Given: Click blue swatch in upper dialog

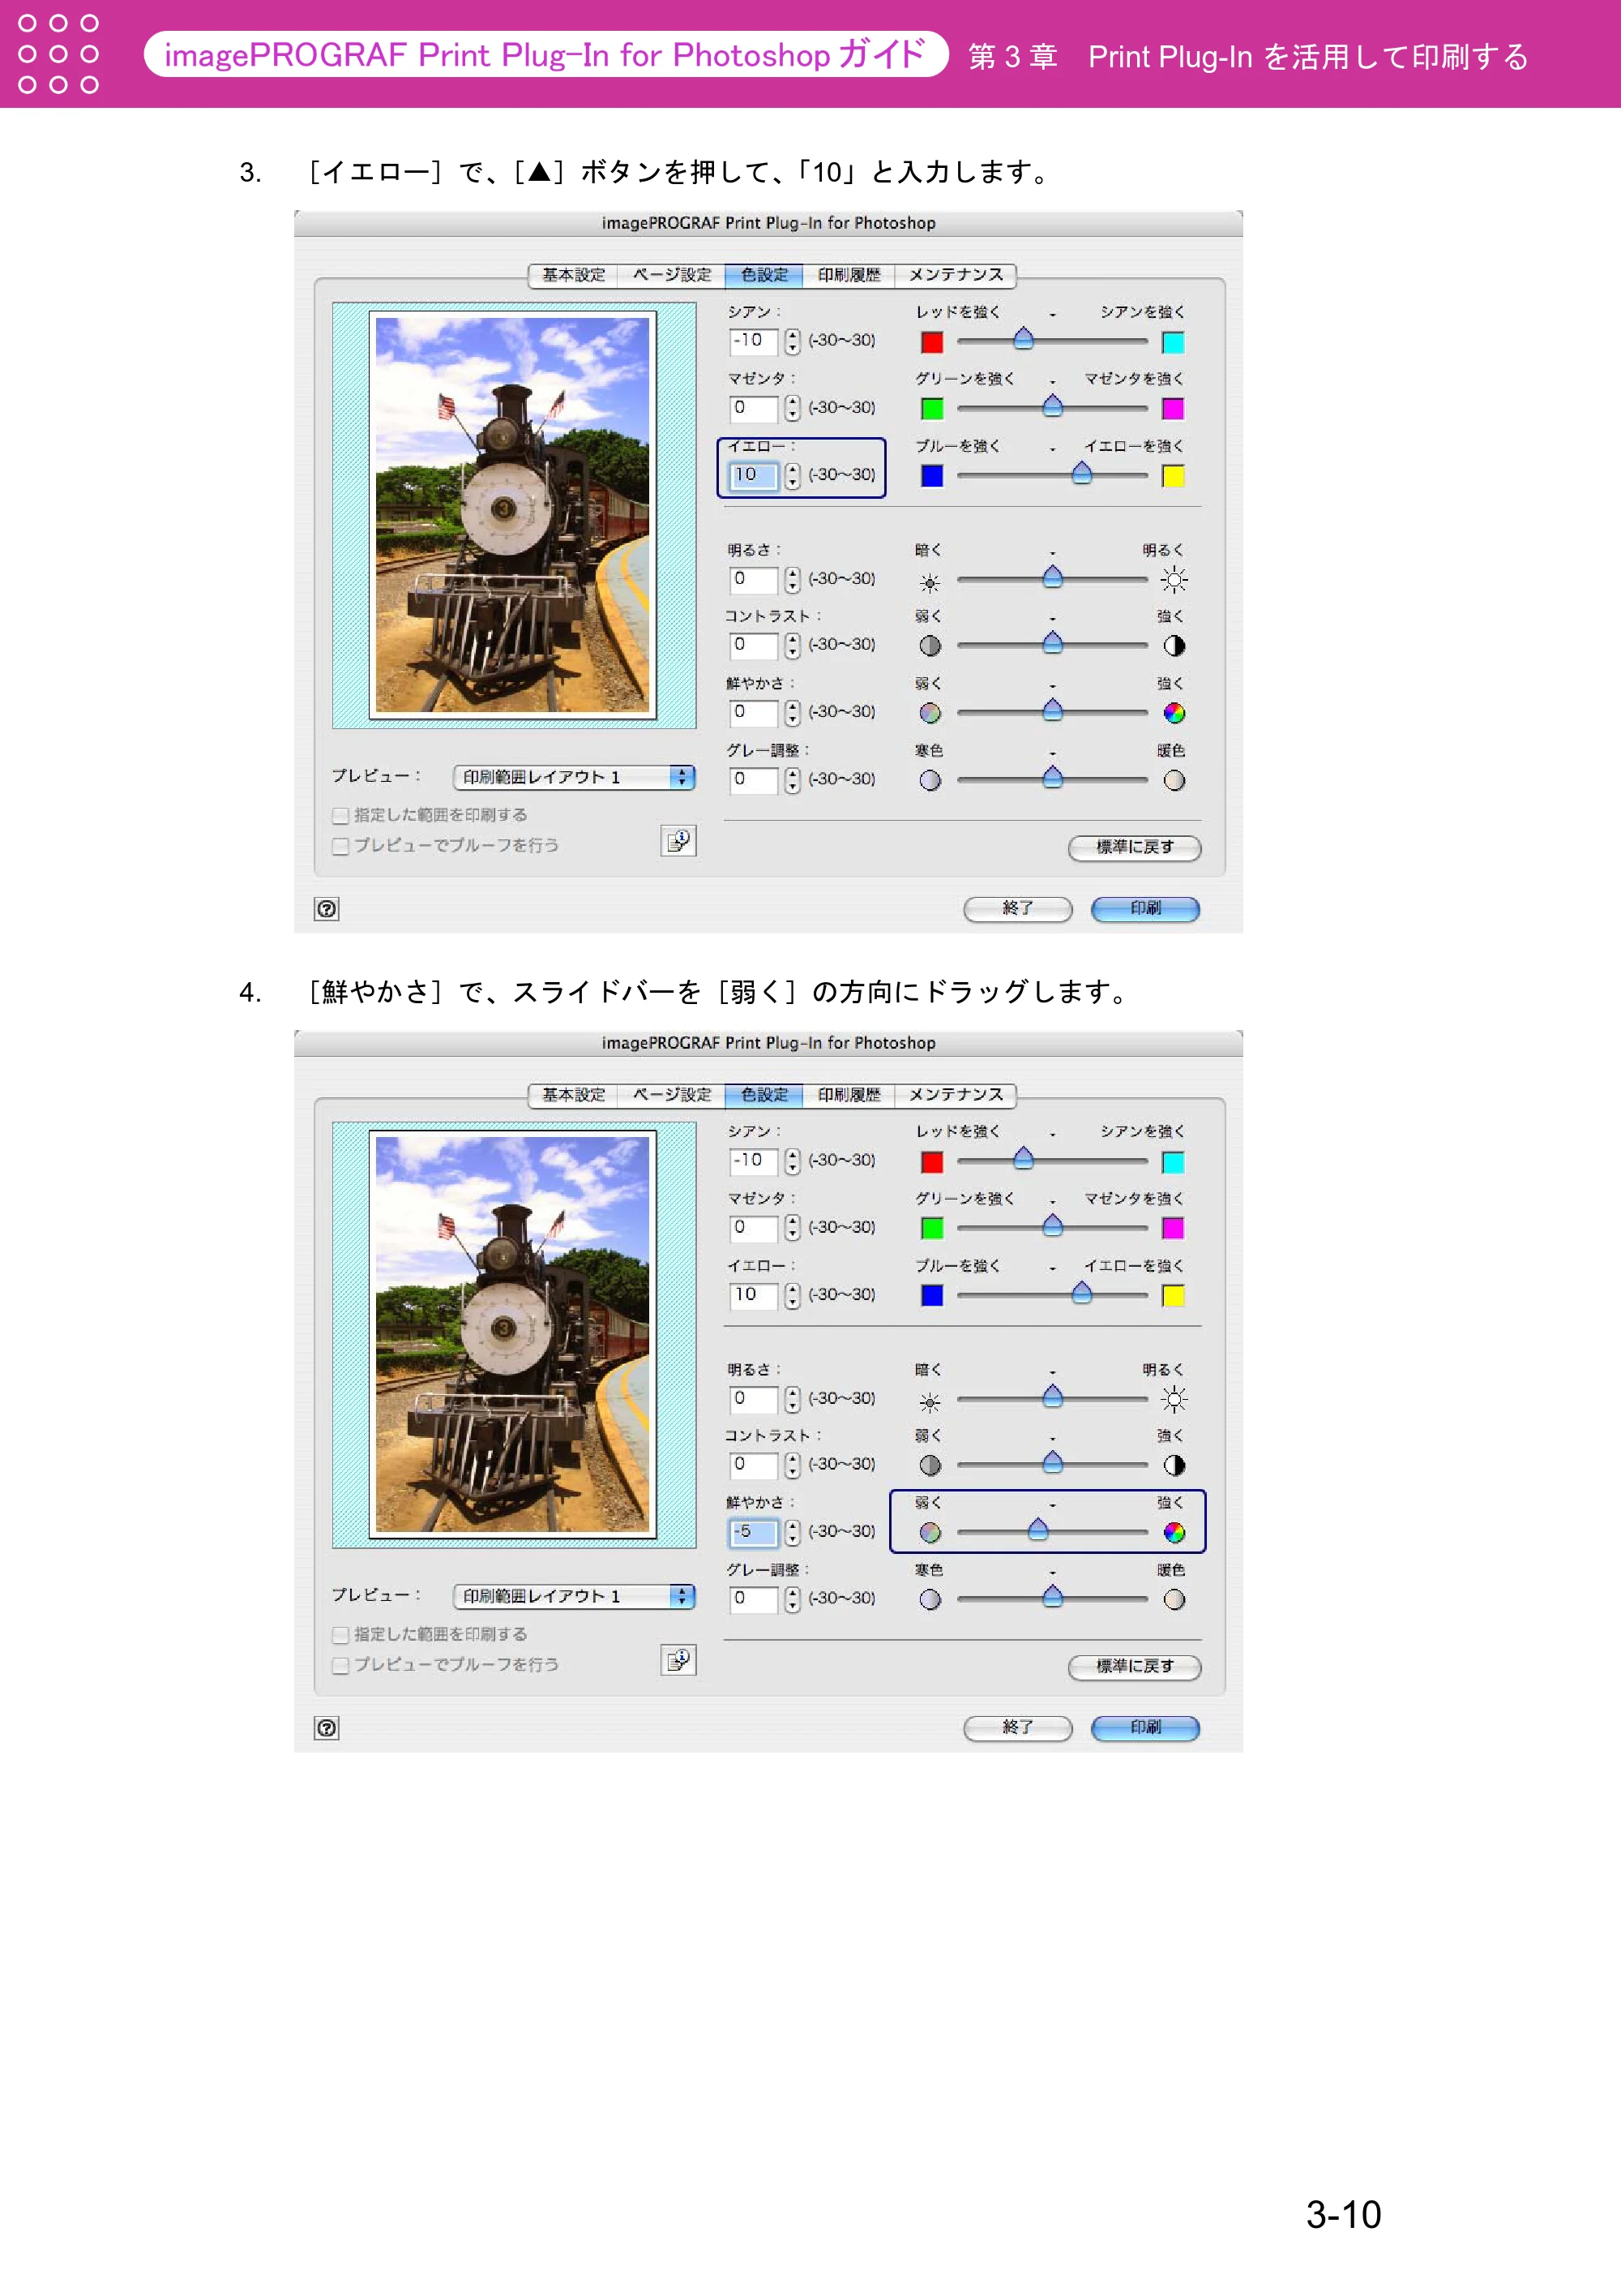Looking at the screenshot, I should coord(931,476).
